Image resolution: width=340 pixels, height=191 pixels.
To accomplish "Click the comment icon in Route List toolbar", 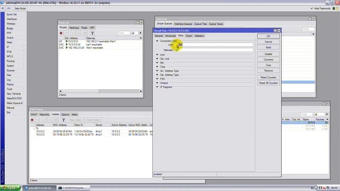I will click(86, 33).
